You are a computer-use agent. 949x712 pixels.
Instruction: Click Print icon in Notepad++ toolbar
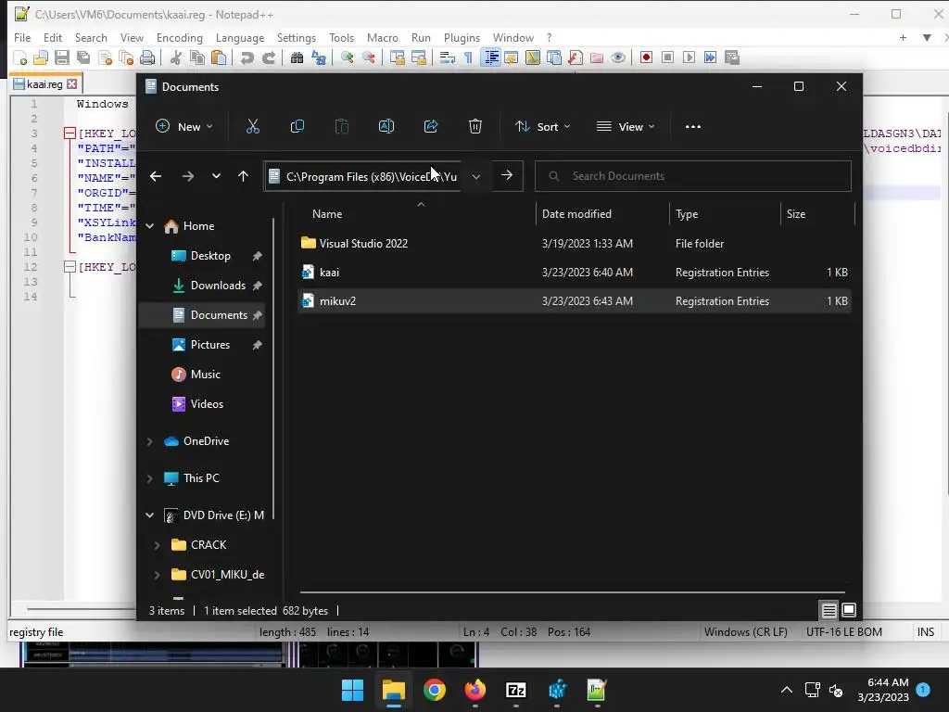point(147,57)
